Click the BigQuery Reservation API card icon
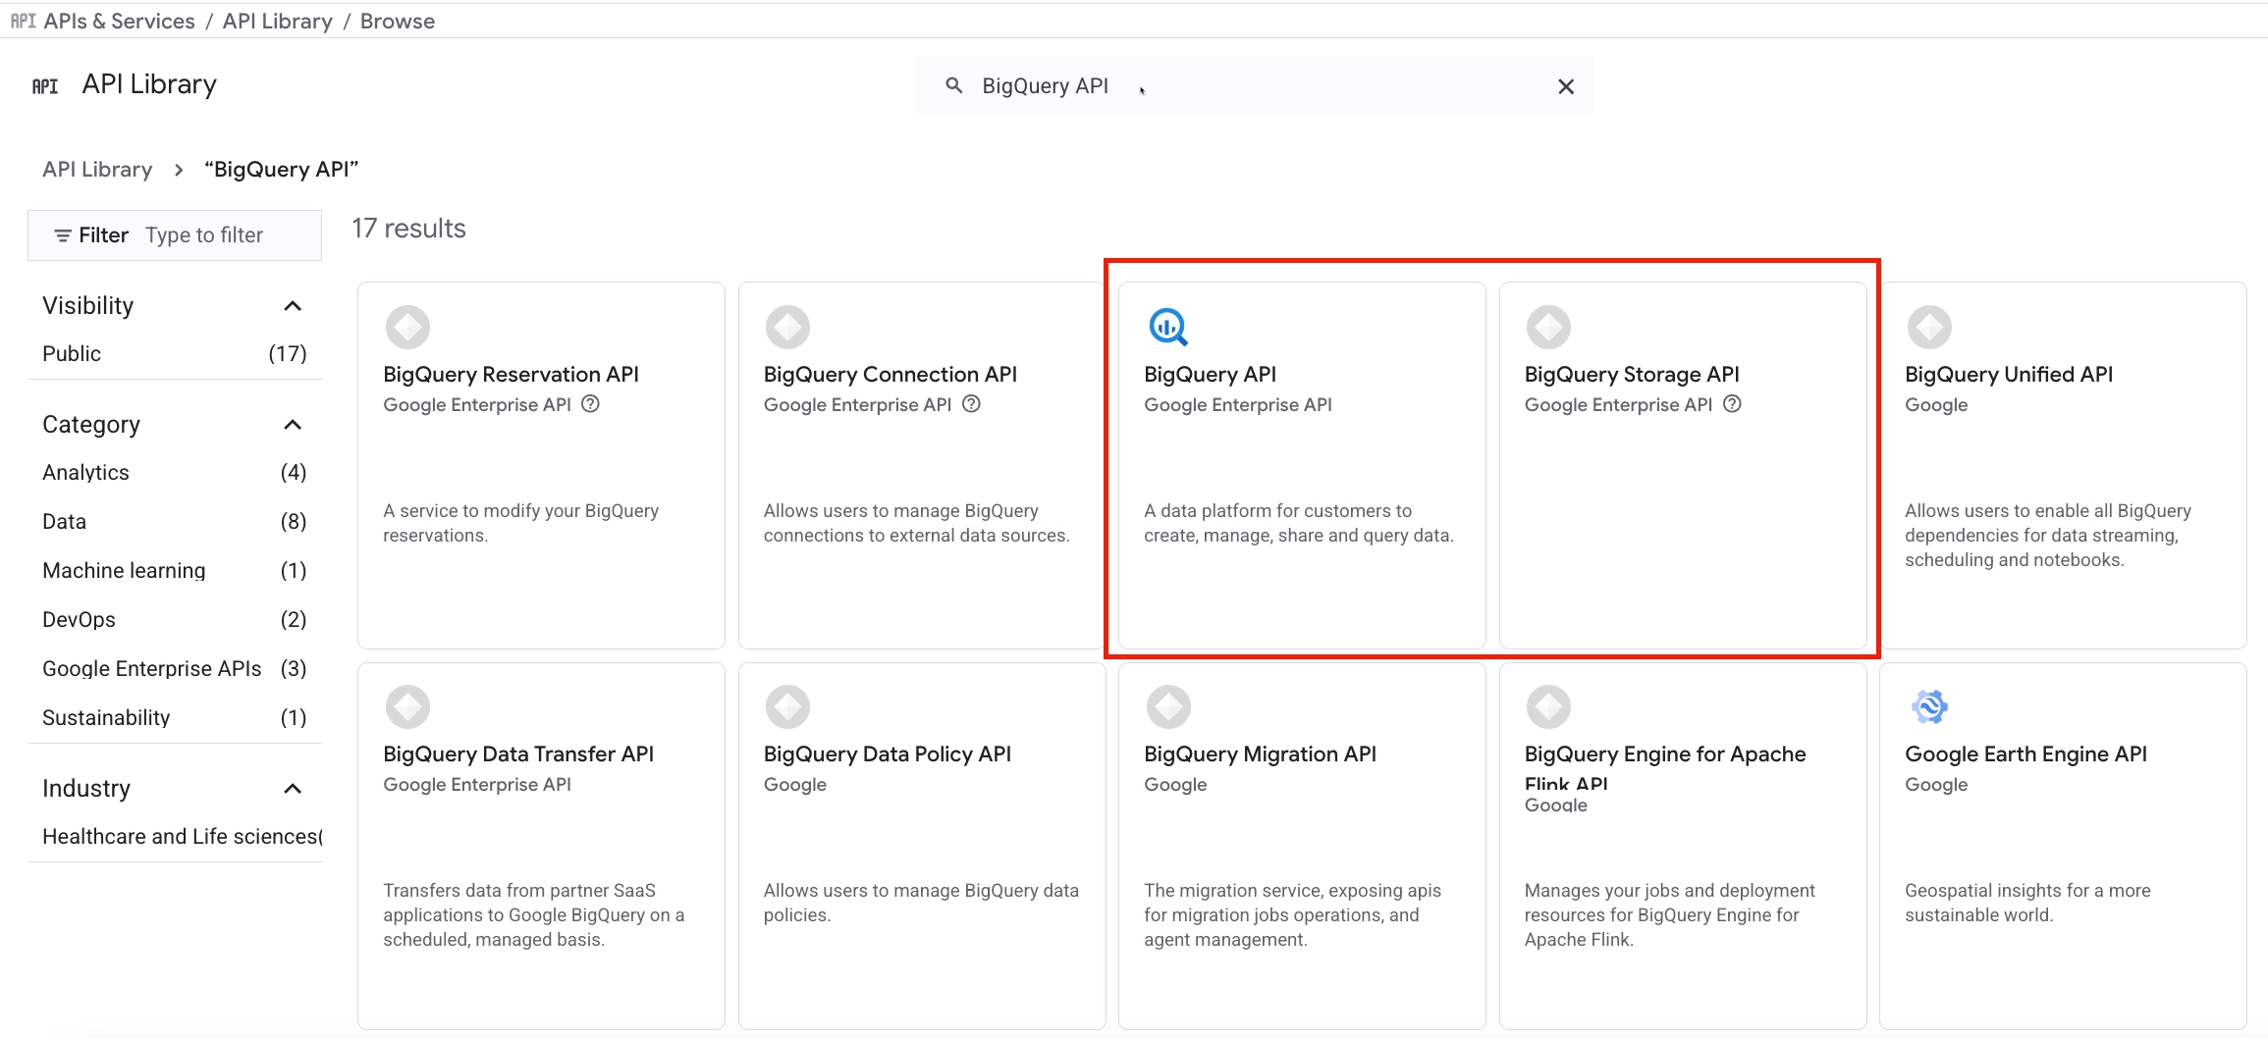 click(407, 327)
